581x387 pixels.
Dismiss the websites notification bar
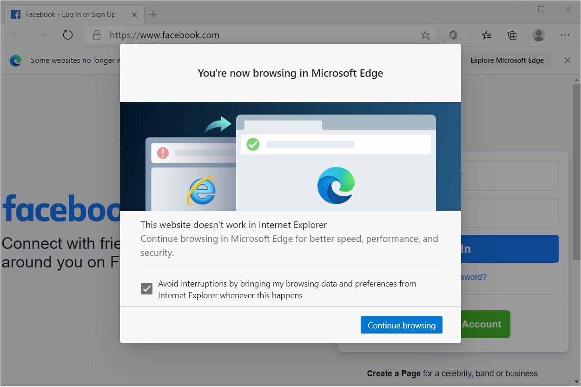click(568, 60)
